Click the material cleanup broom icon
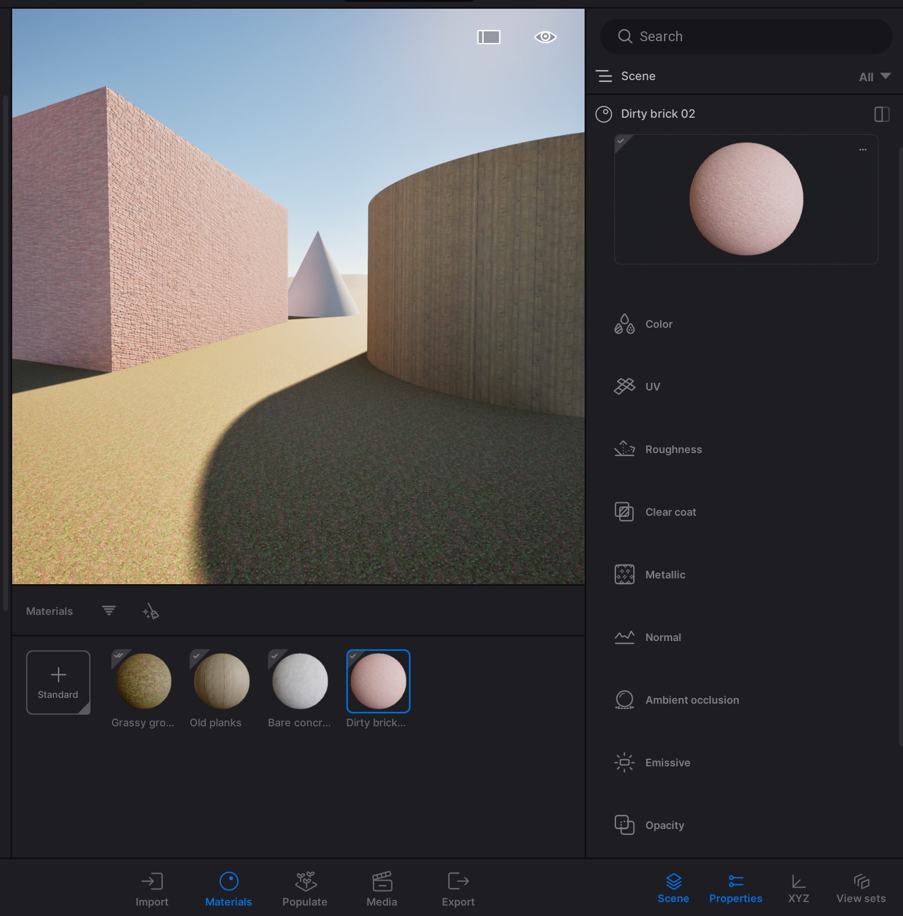The height and width of the screenshot is (916, 903). pyautogui.click(x=151, y=611)
